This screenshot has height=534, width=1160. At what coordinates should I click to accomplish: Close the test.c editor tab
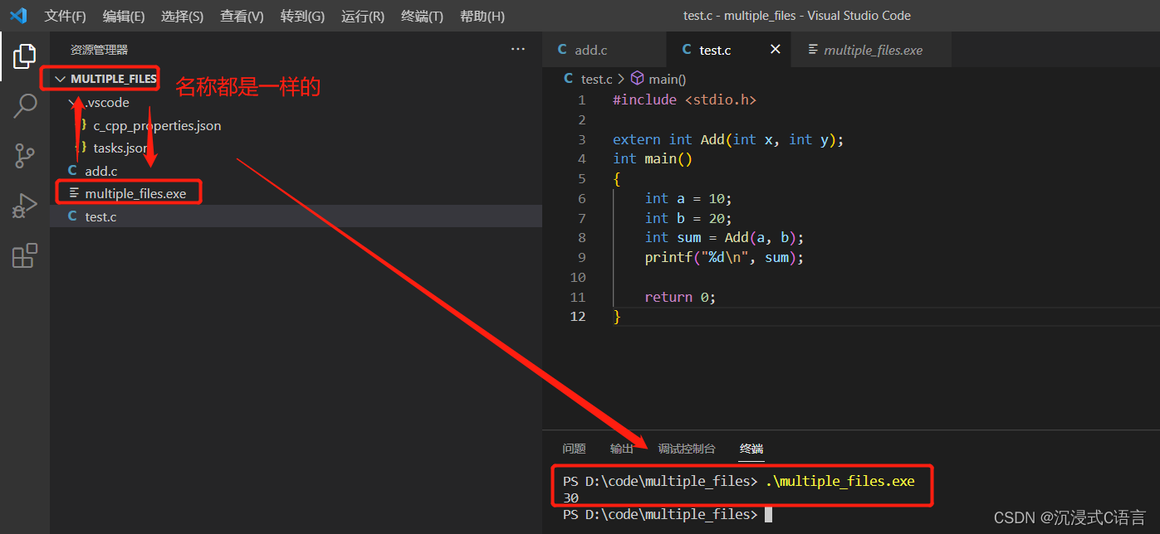click(x=776, y=50)
